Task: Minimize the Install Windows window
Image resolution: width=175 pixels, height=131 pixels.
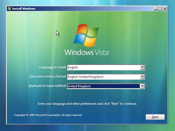Action: click(x=156, y=9)
